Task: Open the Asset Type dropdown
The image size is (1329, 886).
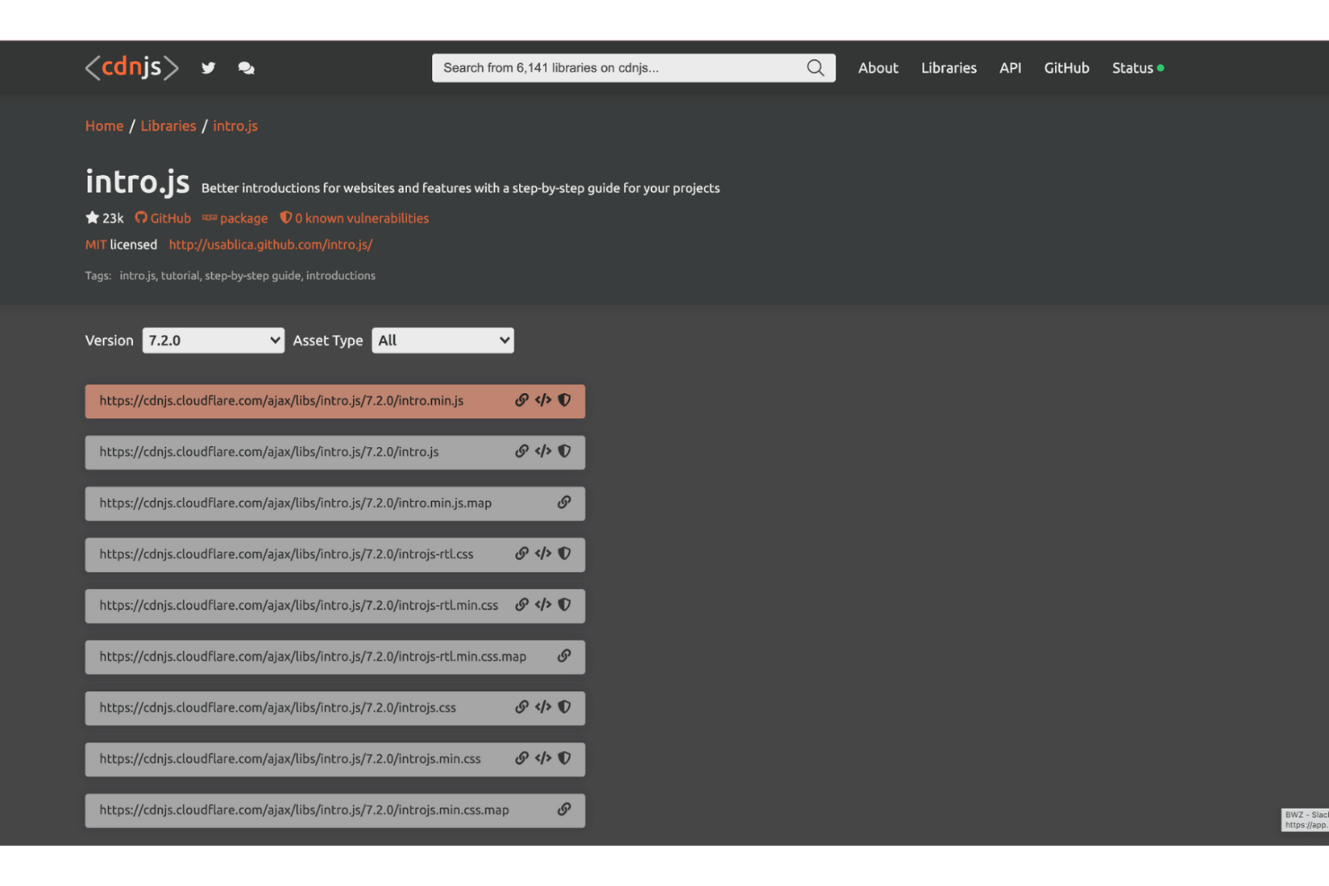Action: pyautogui.click(x=443, y=340)
